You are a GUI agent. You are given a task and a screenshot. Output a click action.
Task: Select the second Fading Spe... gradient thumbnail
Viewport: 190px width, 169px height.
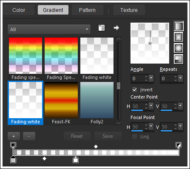pyautogui.click(x=61, y=55)
